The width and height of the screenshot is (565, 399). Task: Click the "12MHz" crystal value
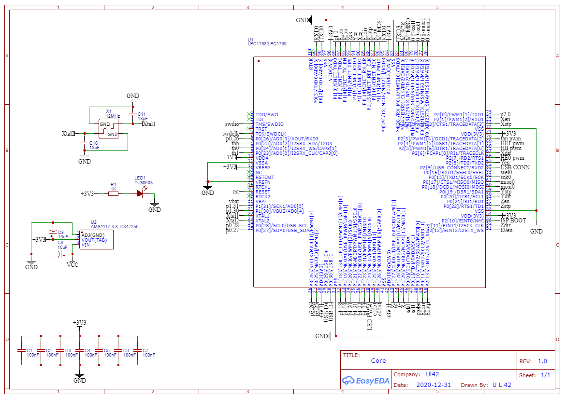[x=113, y=116]
